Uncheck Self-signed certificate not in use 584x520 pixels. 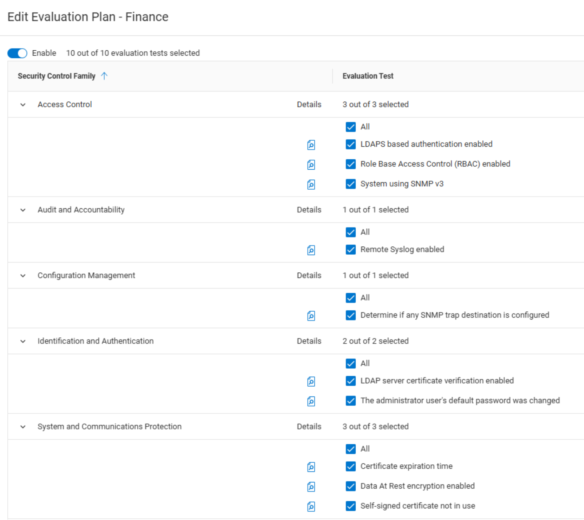(x=351, y=506)
